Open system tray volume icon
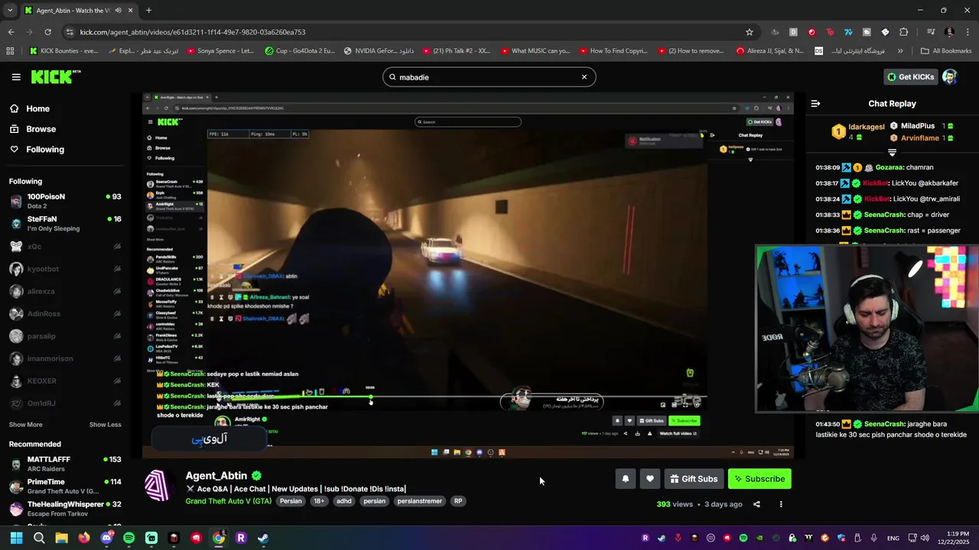Image resolution: width=979 pixels, height=550 pixels. (x=925, y=539)
